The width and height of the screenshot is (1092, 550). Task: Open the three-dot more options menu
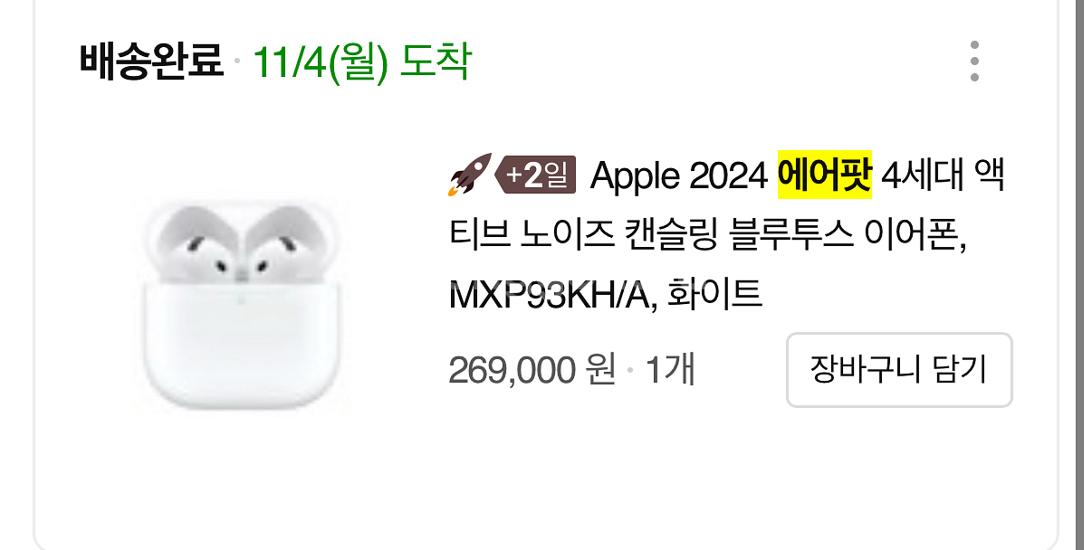click(973, 62)
